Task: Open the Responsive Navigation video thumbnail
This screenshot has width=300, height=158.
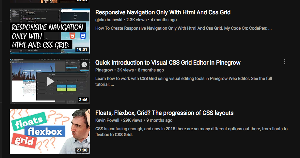Action: pyautogui.click(x=50, y=31)
